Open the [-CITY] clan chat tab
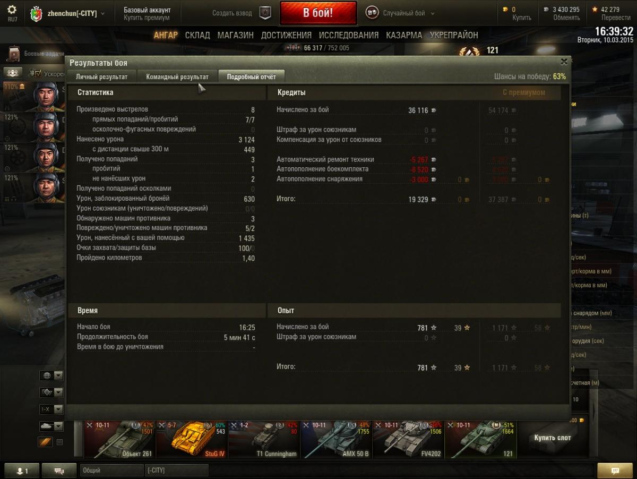The height and width of the screenshot is (479, 637). 176,471
